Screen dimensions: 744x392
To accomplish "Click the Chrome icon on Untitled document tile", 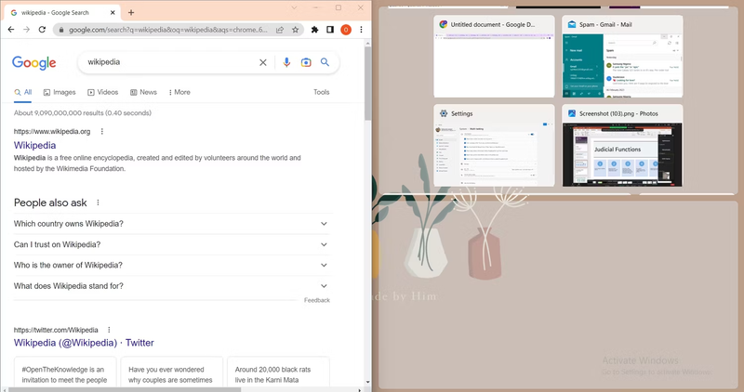I will tap(444, 25).
